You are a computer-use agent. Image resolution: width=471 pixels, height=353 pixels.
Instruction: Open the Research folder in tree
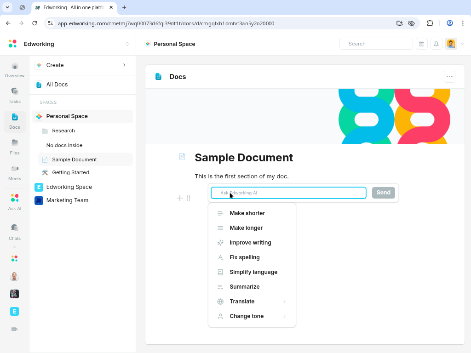coord(63,131)
